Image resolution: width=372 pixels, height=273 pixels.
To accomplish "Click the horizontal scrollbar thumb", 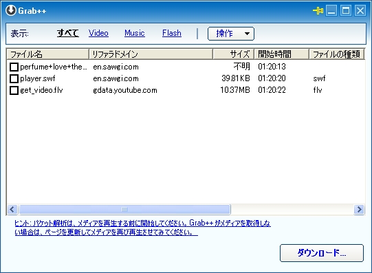I will pos(124,210).
